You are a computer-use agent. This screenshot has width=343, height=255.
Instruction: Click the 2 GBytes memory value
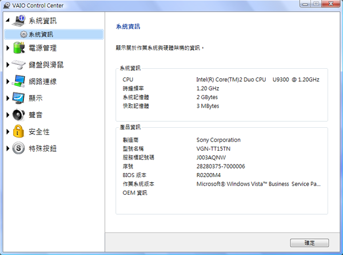pos(207,97)
